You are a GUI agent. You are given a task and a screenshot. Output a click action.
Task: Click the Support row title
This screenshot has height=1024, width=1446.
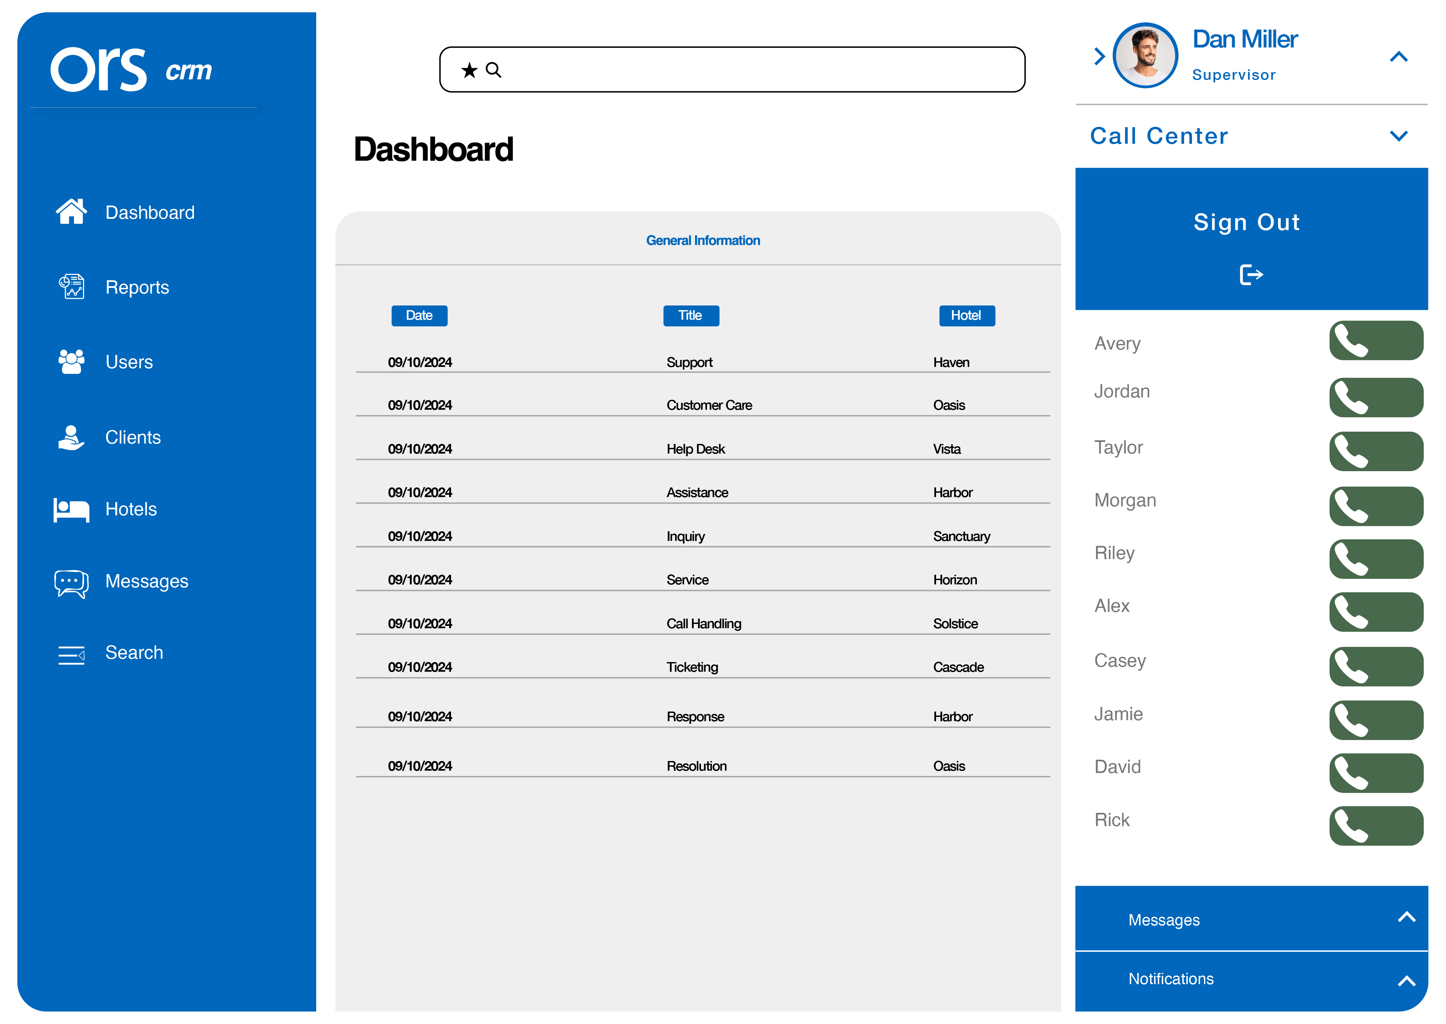pyautogui.click(x=690, y=363)
